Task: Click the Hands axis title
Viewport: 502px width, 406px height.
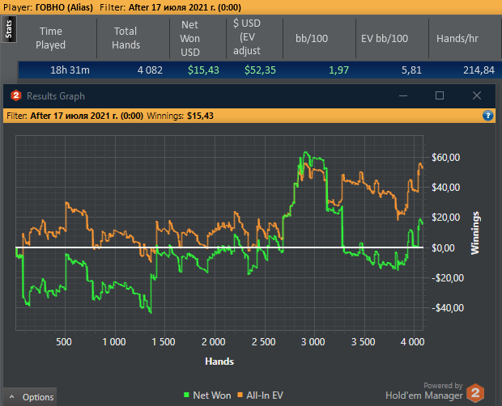Action: tap(219, 362)
